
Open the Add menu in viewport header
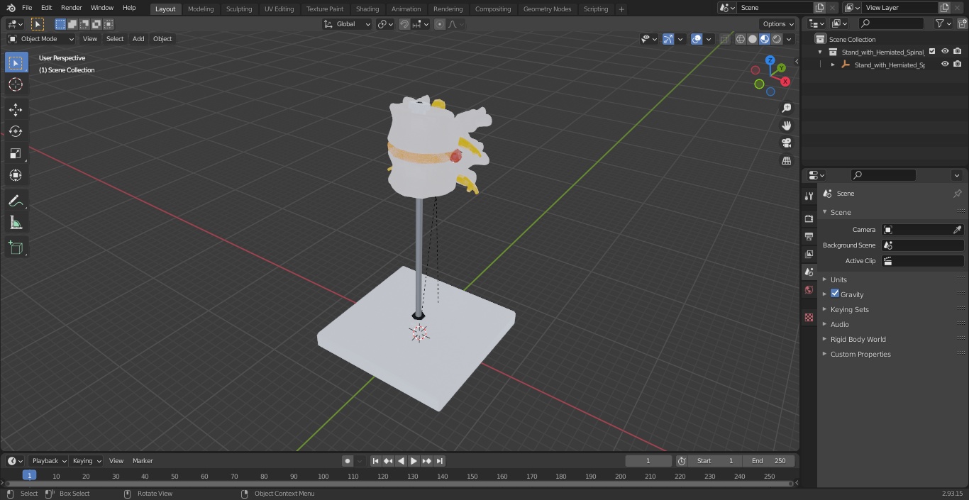[x=138, y=39]
